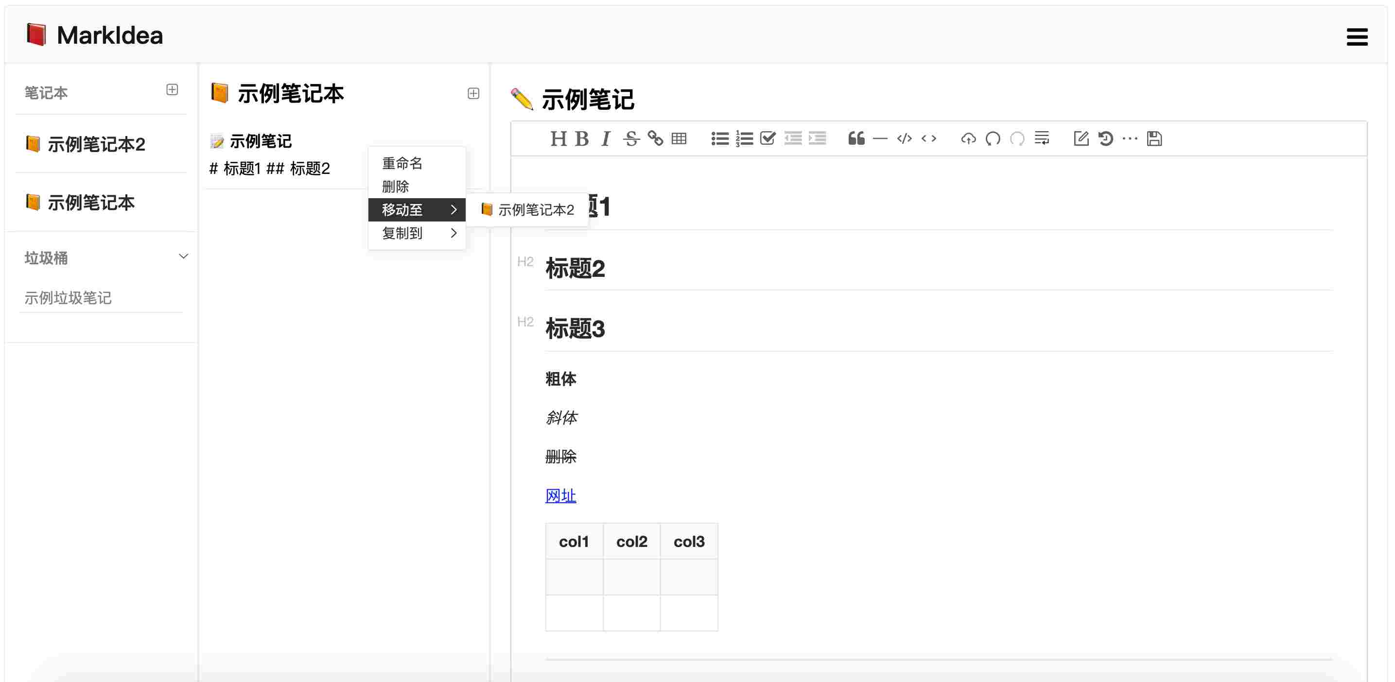Click the note preview '# 标题1 ## 标题2'
Image resolution: width=1395 pixels, height=682 pixels.
270,169
